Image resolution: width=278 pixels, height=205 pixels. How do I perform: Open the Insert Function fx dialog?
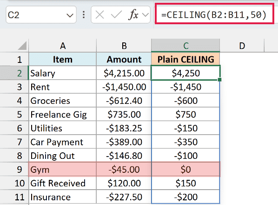click(133, 14)
